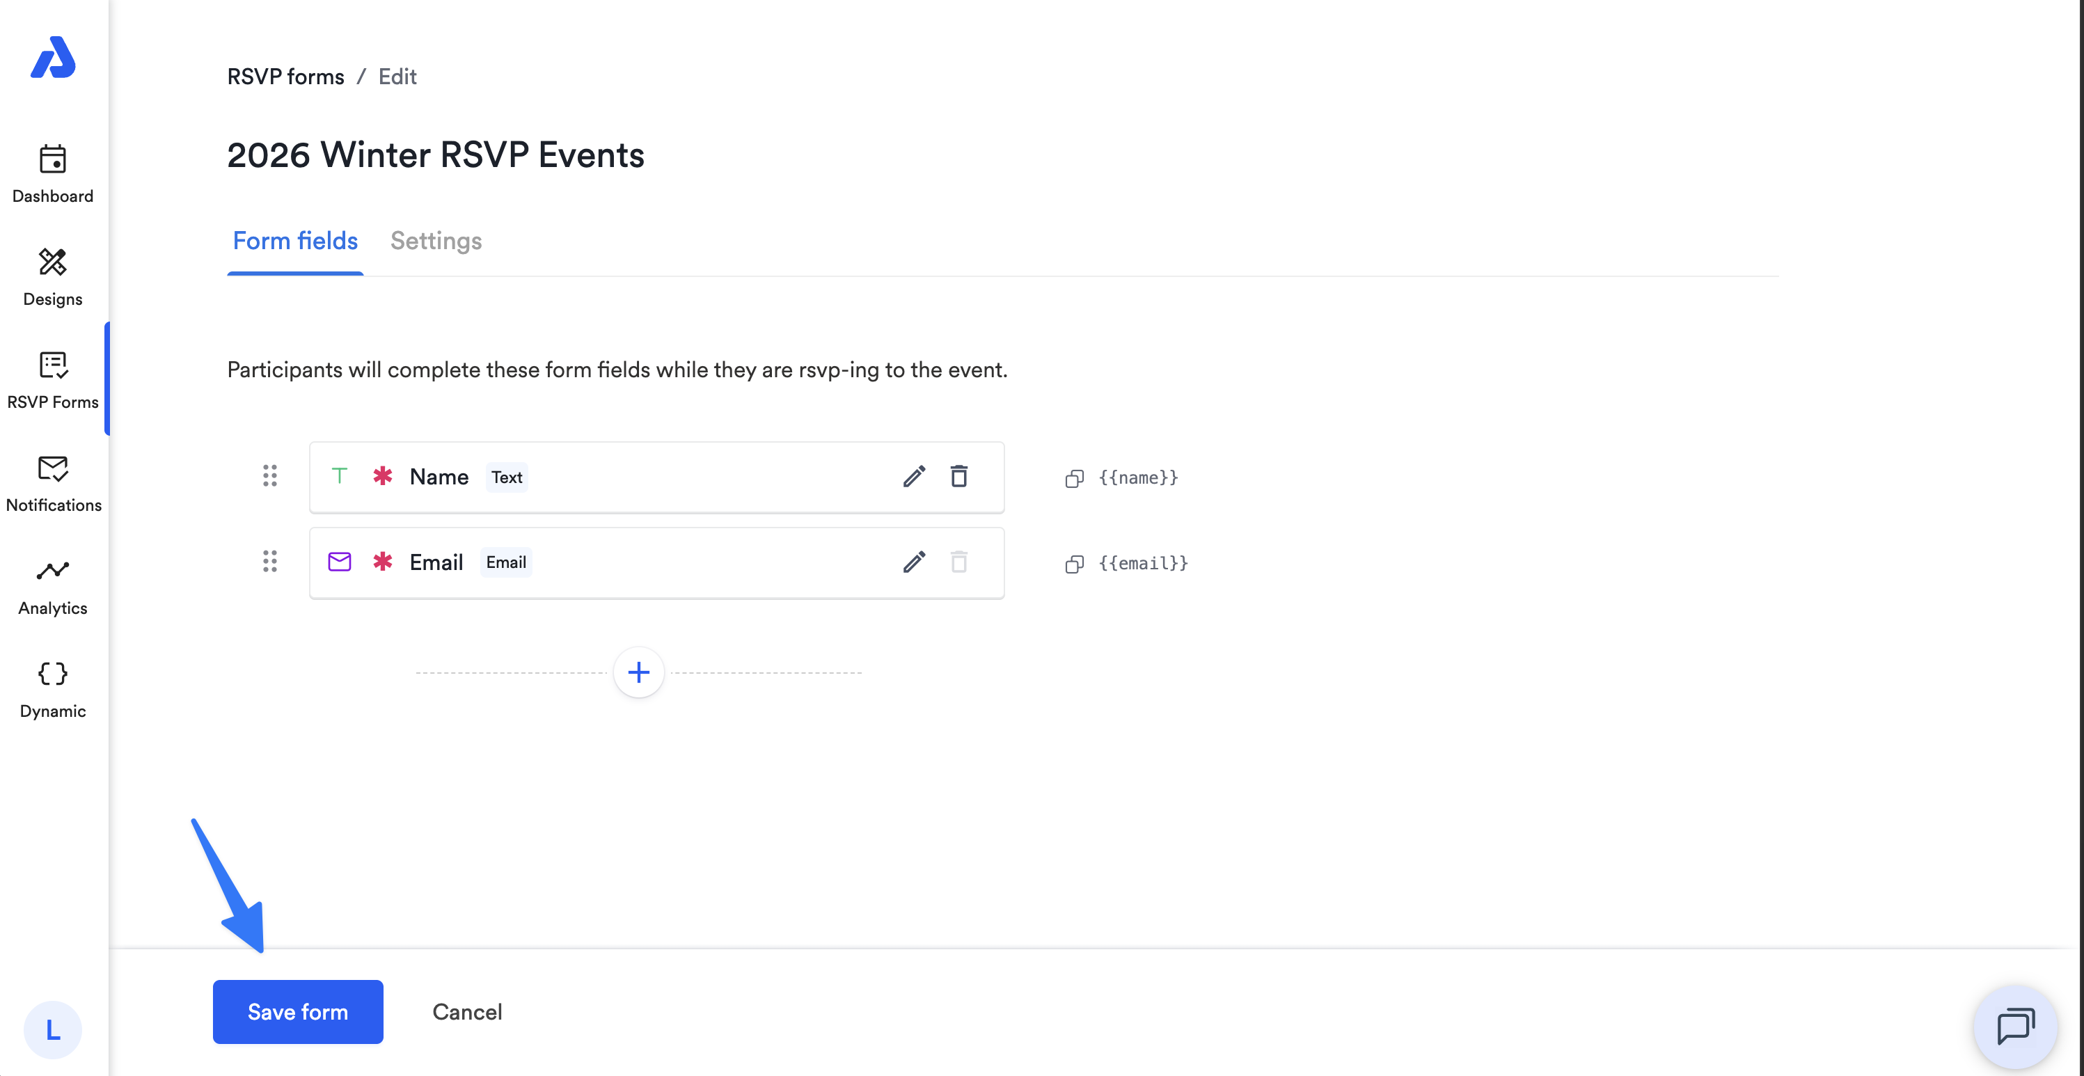This screenshot has width=2084, height=1076.
Task: Delete the Name field with trash icon
Action: [x=958, y=477]
